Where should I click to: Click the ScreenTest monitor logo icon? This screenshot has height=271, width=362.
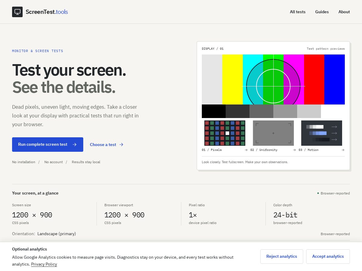[17, 12]
